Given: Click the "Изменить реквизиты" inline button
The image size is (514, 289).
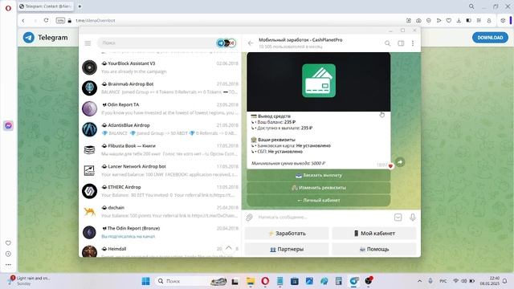Looking at the screenshot, I should pyautogui.click(x=319, y=188).
